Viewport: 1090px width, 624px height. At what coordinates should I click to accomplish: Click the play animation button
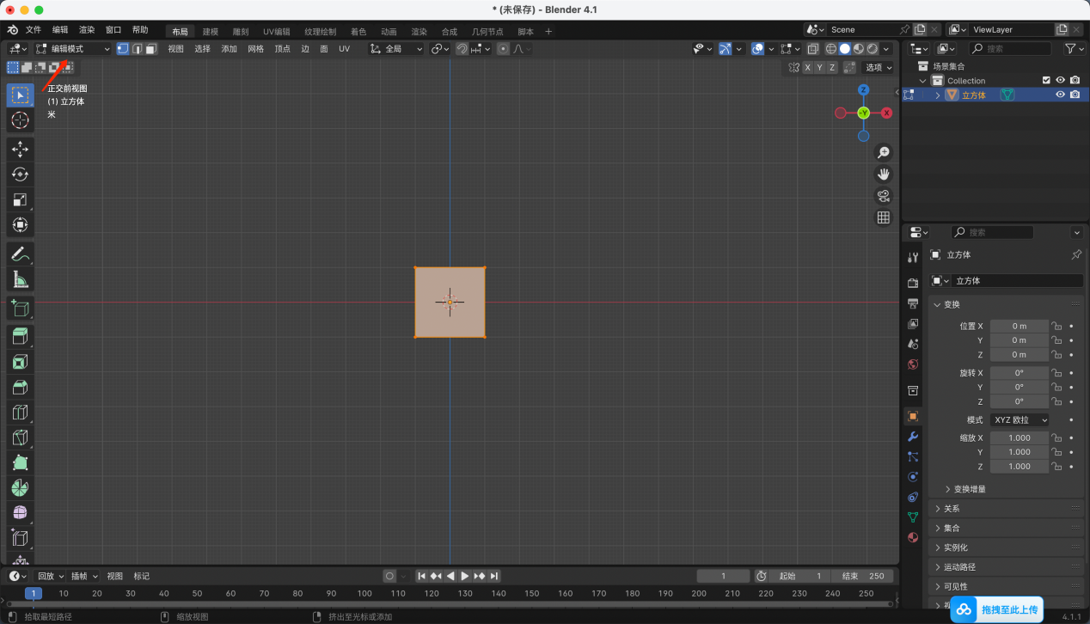[465, 576]
